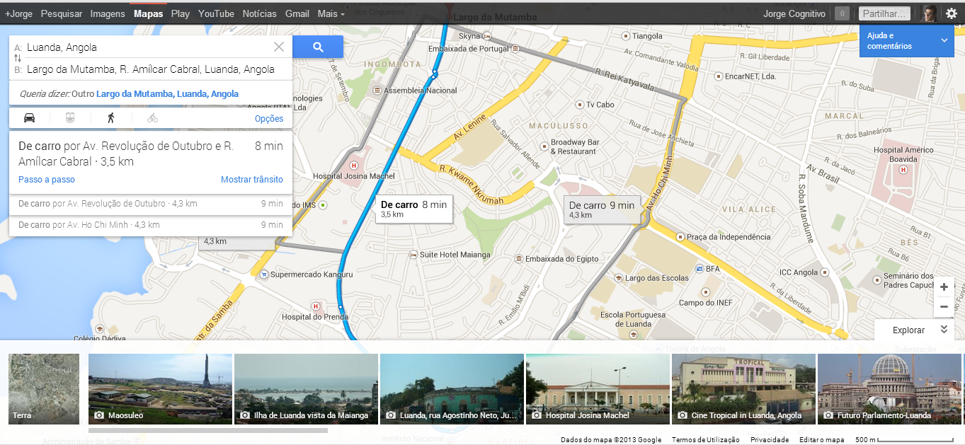Collapse the Explorar panel with the chevrons

[943, 330]
